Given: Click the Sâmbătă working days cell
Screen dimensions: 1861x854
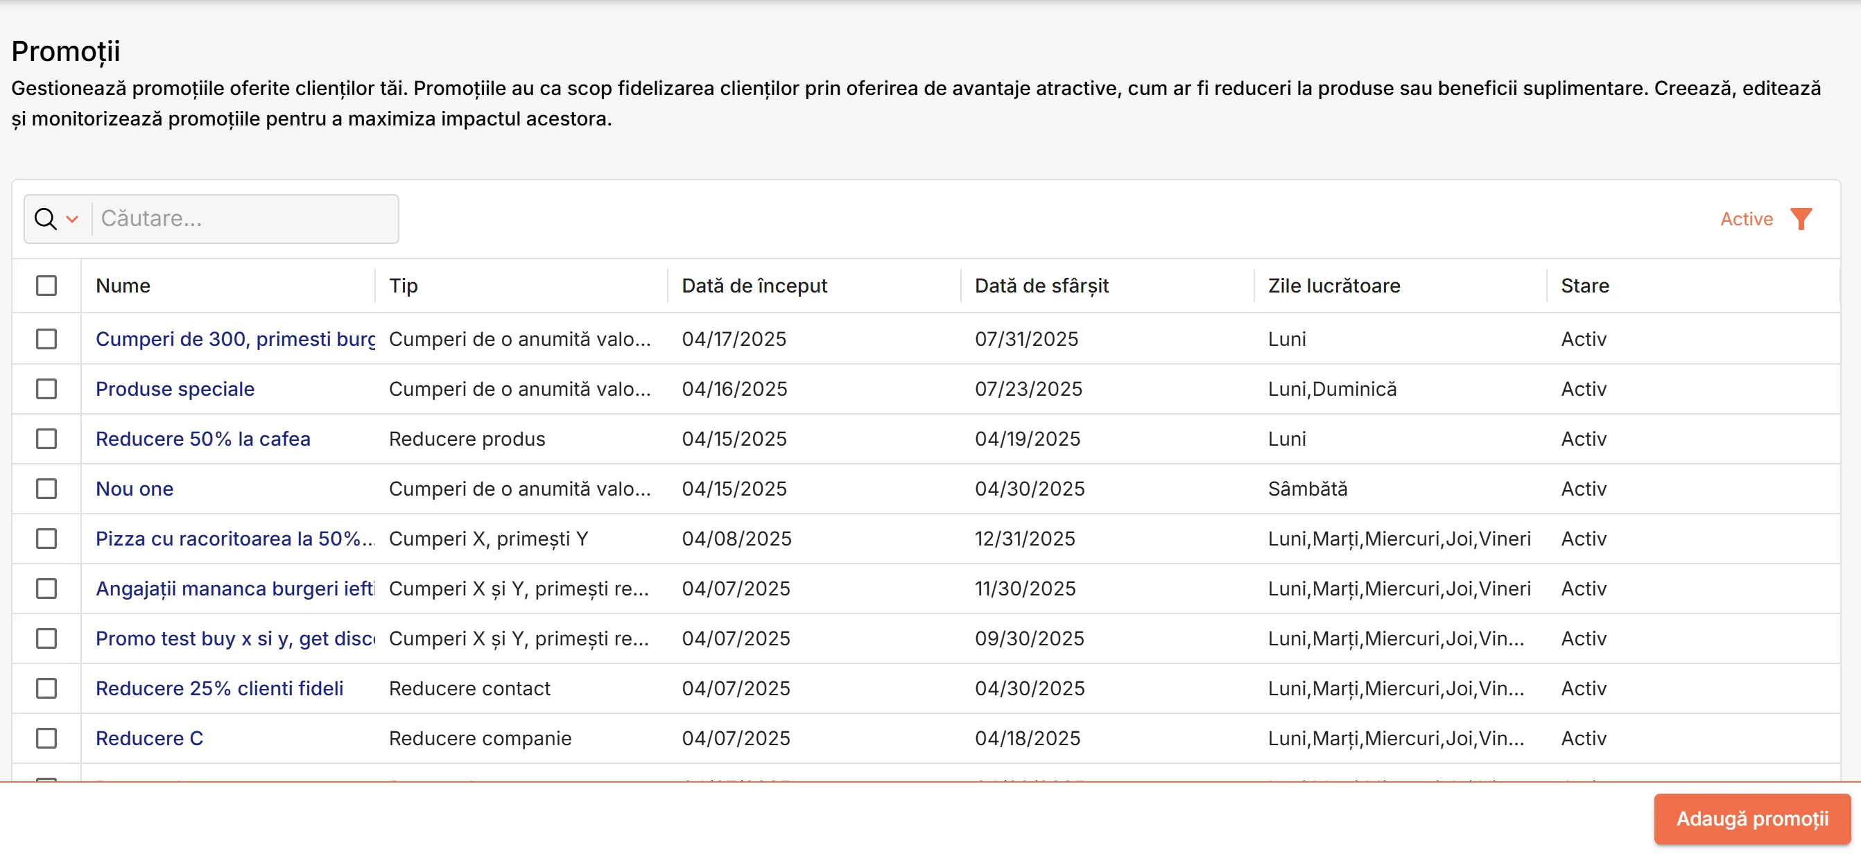Looking at the screenshot, I should [1308, 489].
